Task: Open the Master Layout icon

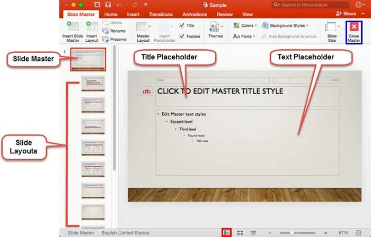Action: (x=142, y=26)
